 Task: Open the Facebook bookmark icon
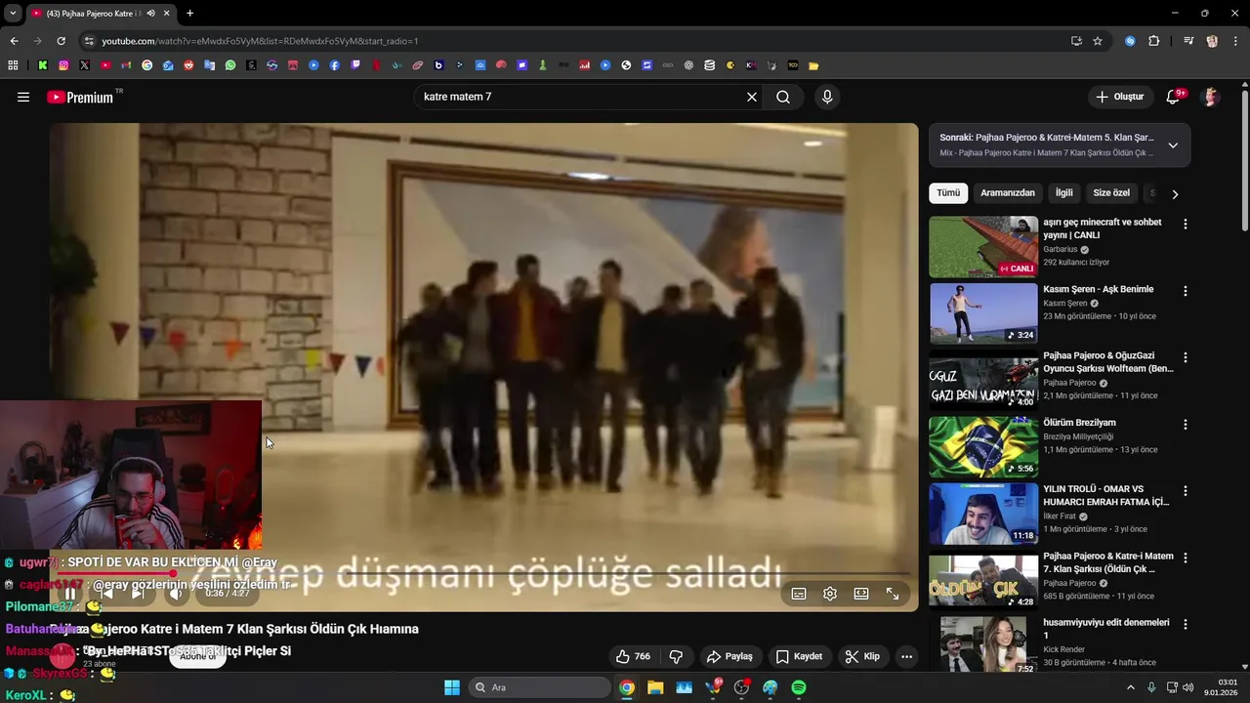[335, 65]
